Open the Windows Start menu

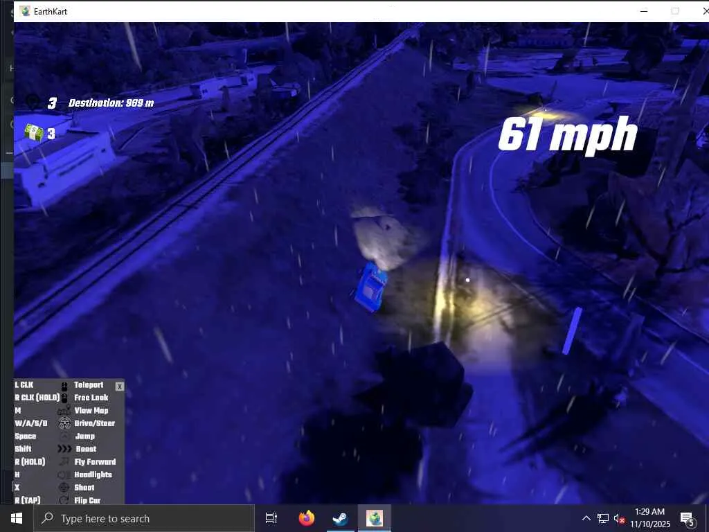tap(17, 518)
